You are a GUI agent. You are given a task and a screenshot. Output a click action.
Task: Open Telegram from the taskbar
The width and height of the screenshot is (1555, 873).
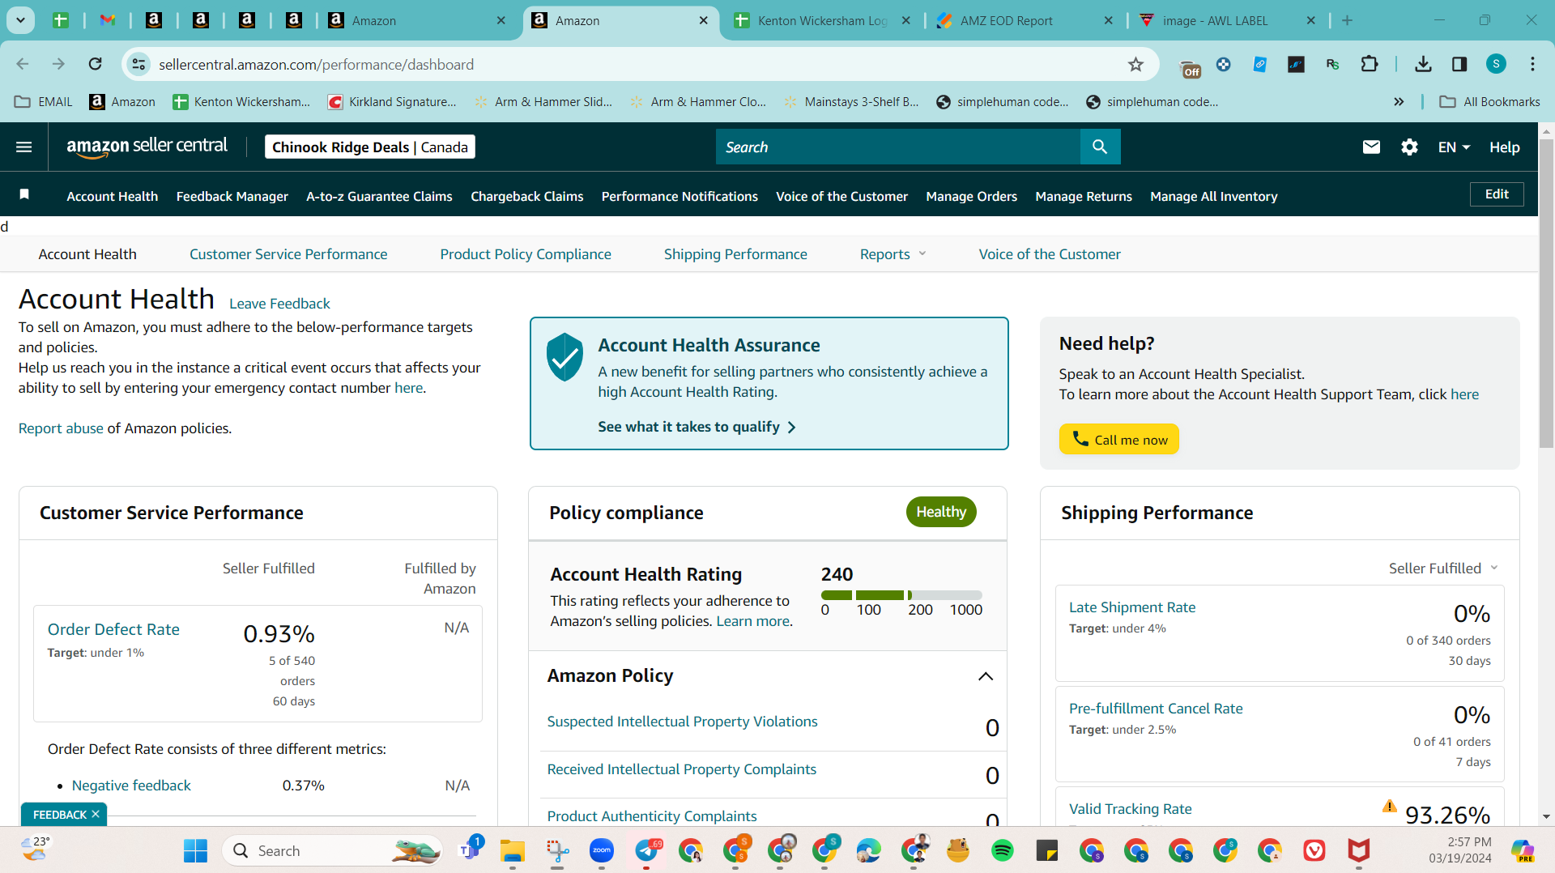coord(646,850)
